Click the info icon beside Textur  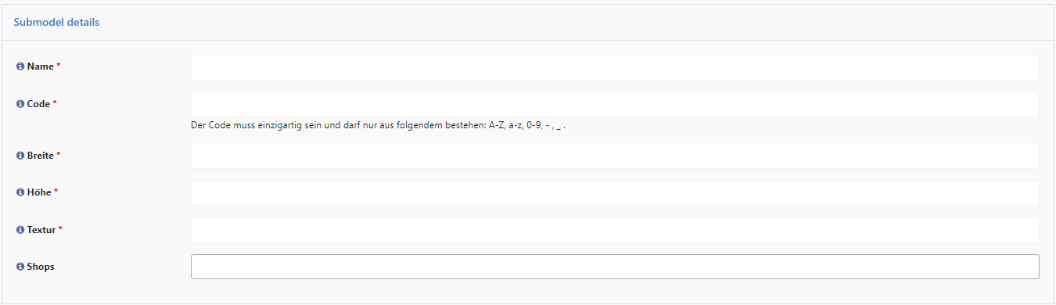[x=20, y=230]
